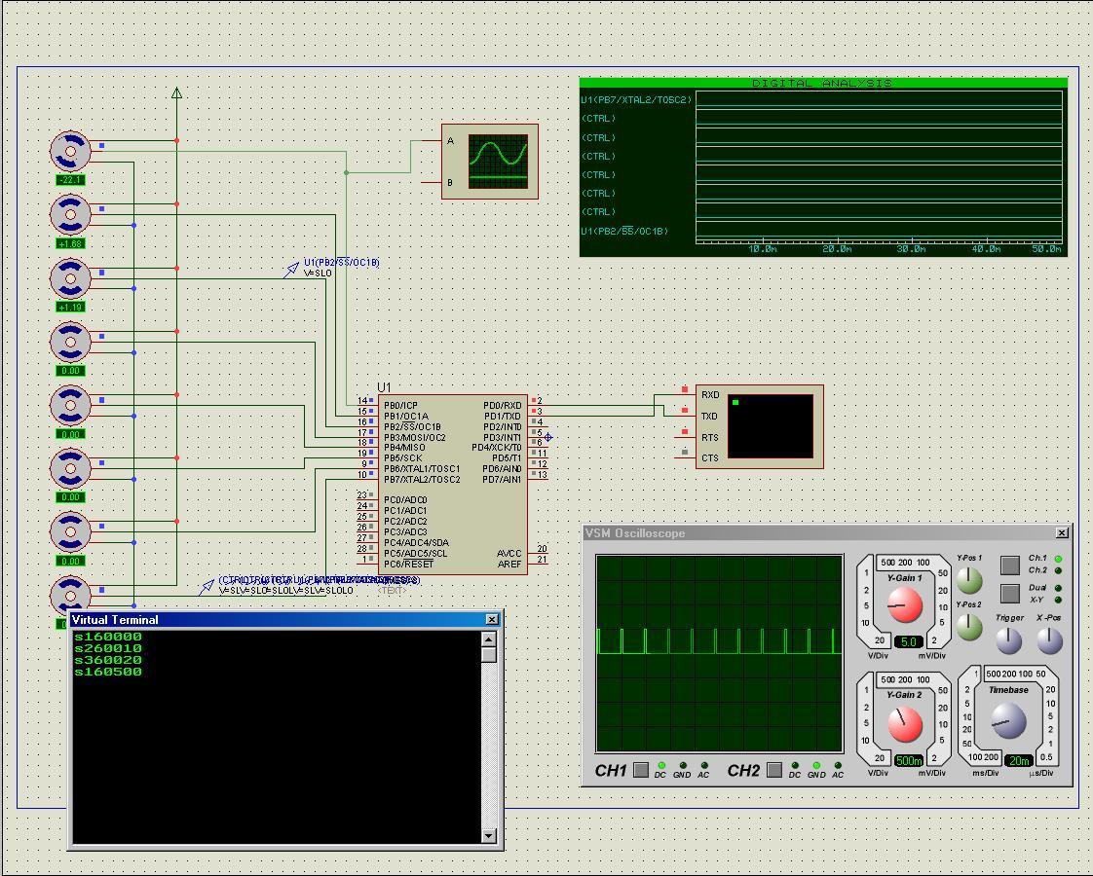Select the servo motor showing +1.68
Image resolution: width=1093 pixels, height=876 pixels.
70,214
